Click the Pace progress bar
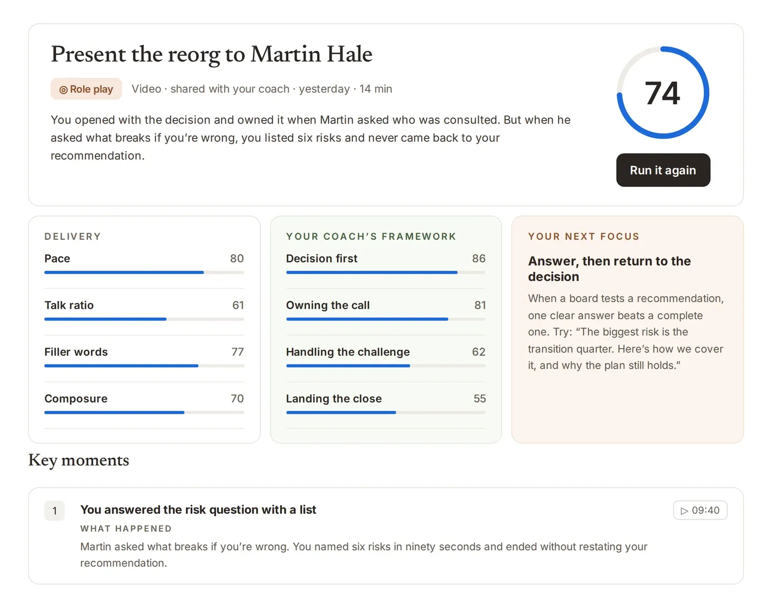This screenshot has height=611, width=772. (144, 272)
